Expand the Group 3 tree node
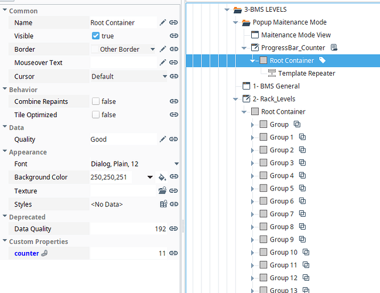This screenshot has width=380, height=293. pos(252,163)
